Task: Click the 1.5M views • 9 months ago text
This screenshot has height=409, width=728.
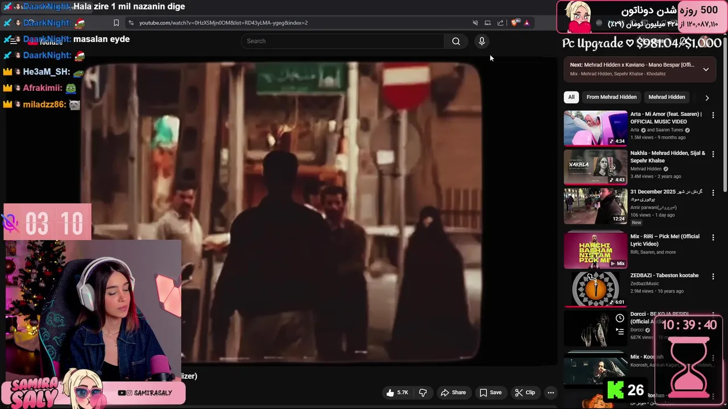Action: [657, 137]
